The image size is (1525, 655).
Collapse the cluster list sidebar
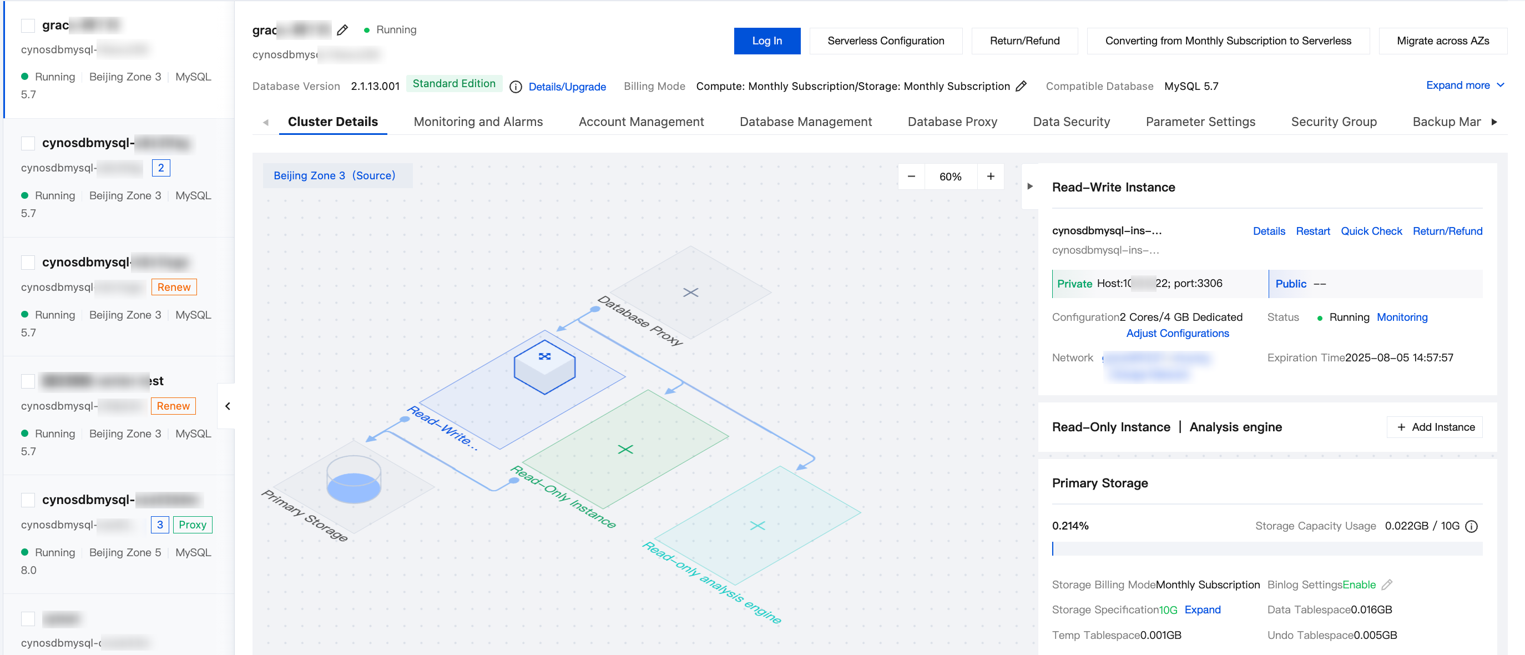tap(228, 406)
